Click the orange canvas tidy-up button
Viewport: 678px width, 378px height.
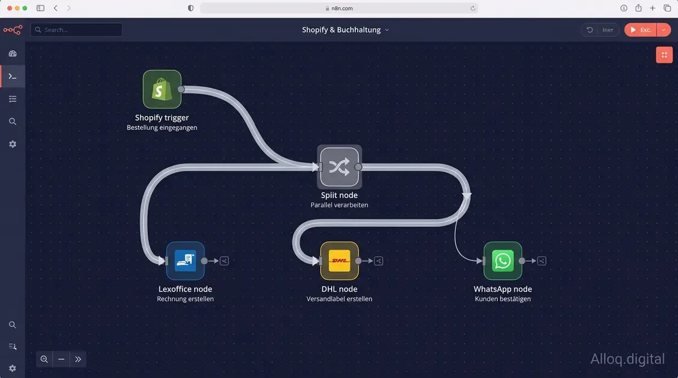[664, 55]
